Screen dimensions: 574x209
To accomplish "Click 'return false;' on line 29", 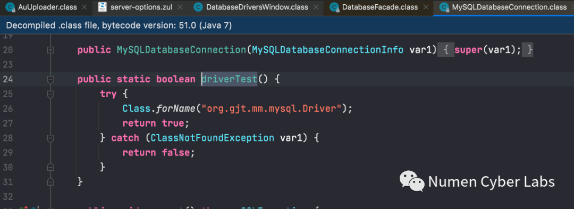I will (x=158, y=153).
